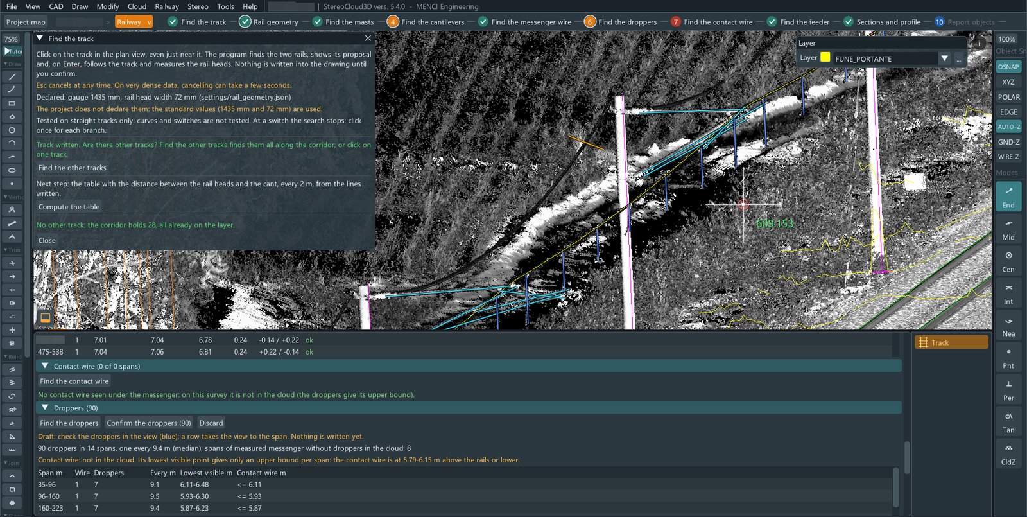Select the Point draw tool
This screenshot has width=1027, height=517.
pos(12,184)
